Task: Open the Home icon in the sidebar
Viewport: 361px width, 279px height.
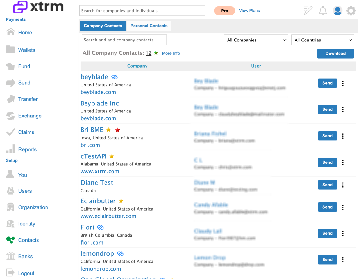Action: coord(11,32)
